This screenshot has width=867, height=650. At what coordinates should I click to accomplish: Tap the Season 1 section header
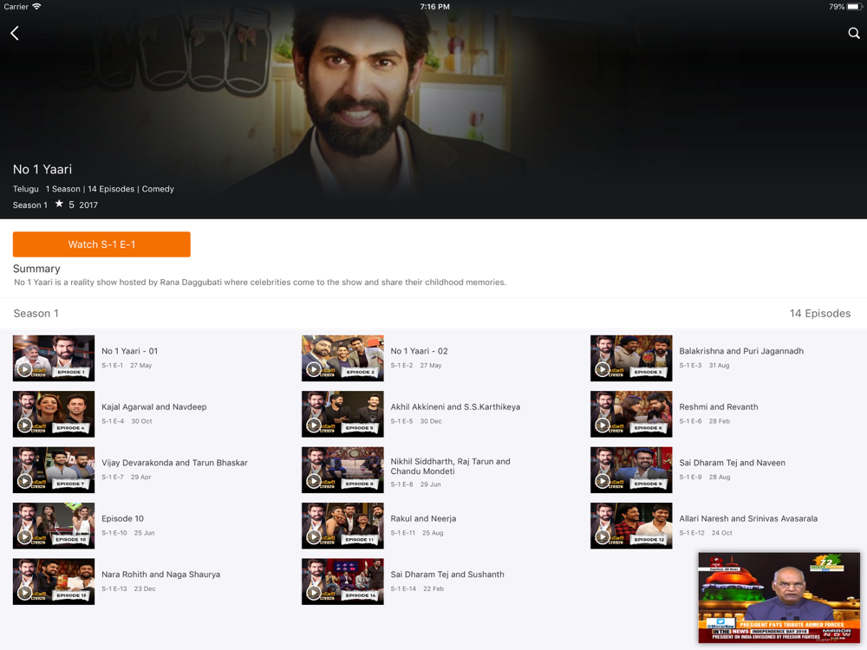click(x=36, y=314)
